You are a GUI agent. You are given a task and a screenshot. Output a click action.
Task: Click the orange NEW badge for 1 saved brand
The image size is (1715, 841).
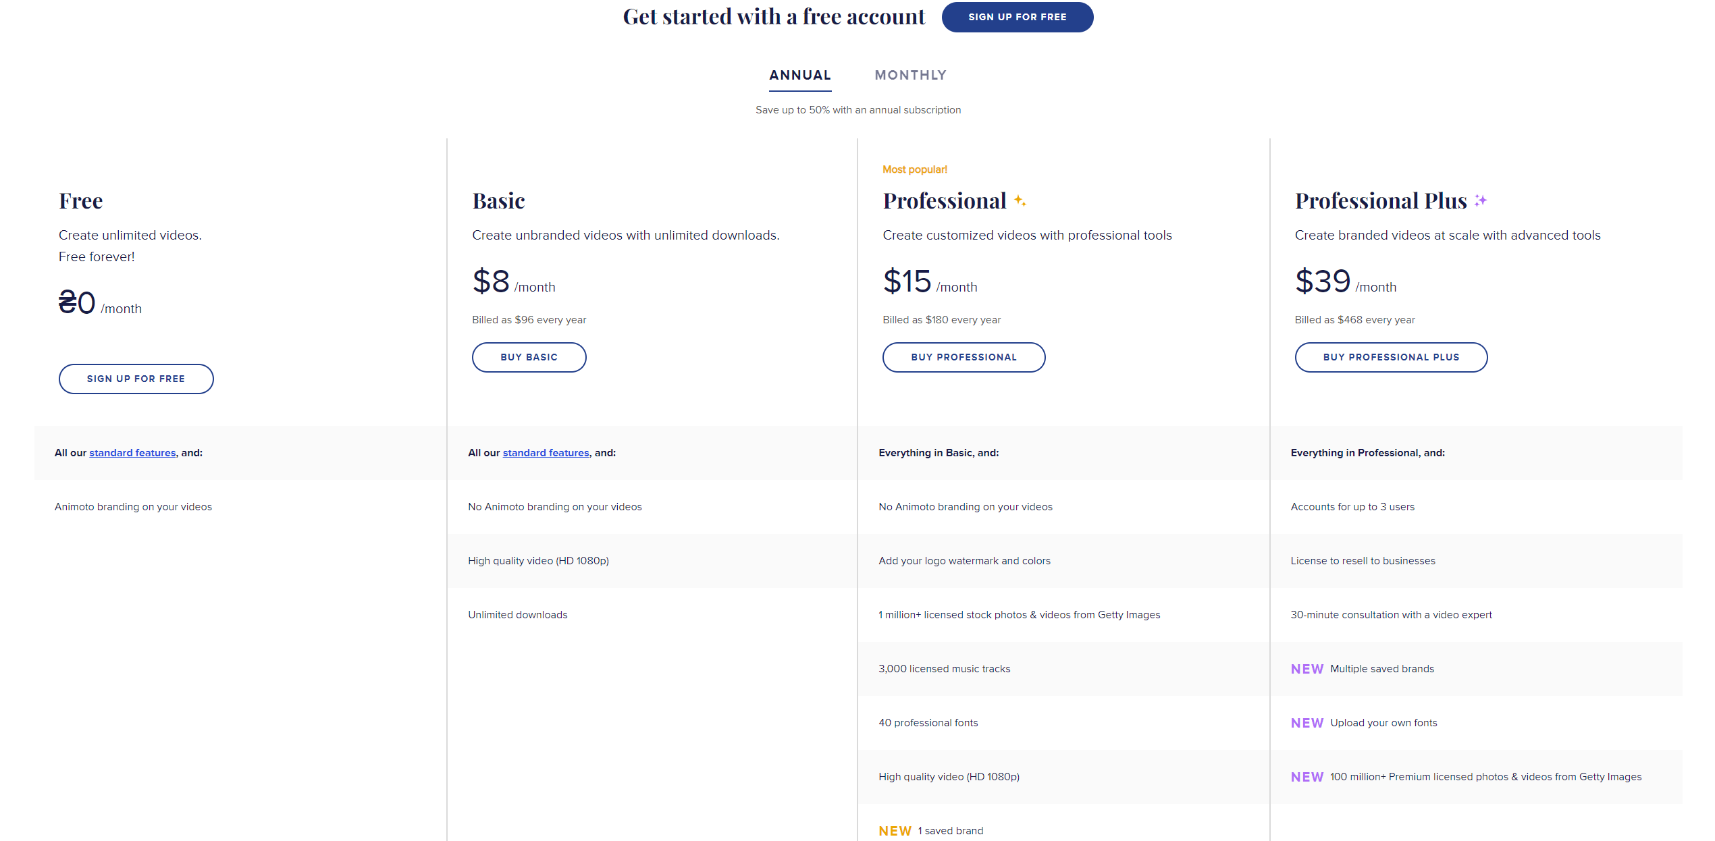(x=895, y=831)
